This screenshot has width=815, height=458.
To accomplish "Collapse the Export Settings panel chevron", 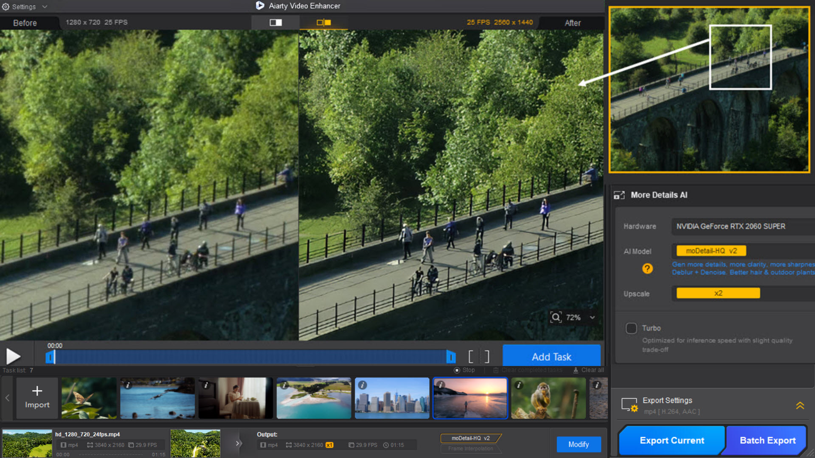I will click(x=800, y=406).
